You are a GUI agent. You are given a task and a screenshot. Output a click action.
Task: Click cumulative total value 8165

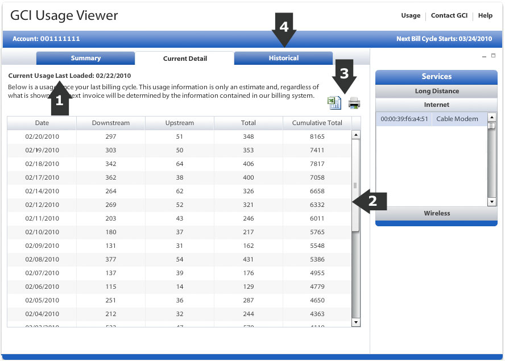[317, 136]
